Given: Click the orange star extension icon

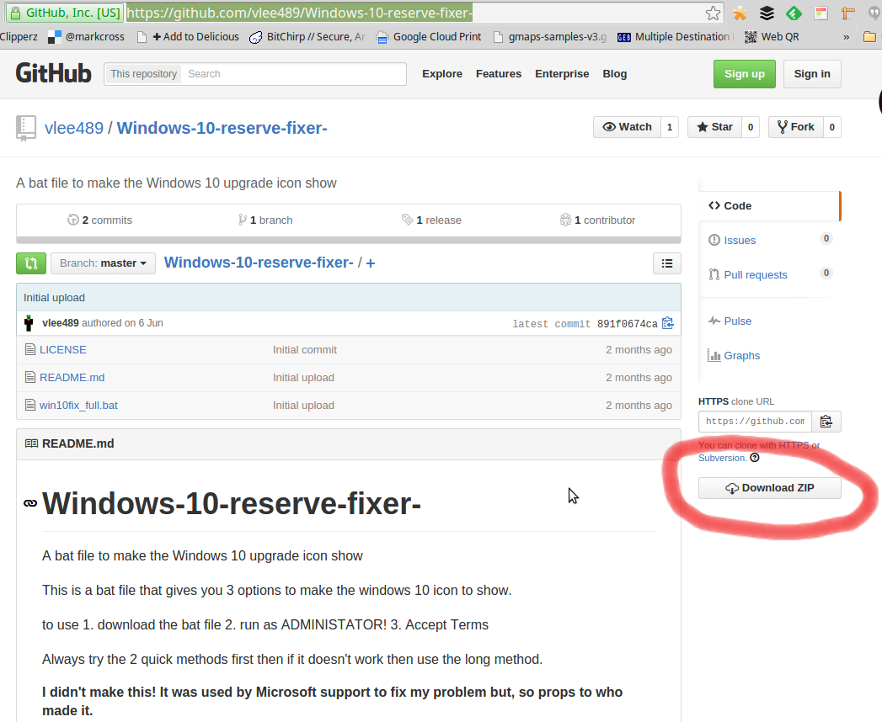Looking at the screenshot, I should click(x=740, y=13).
